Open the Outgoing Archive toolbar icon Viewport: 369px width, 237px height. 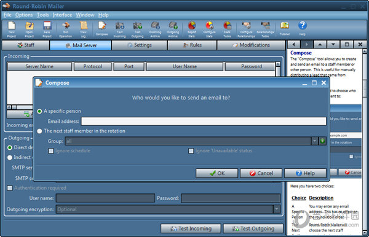(x=173, y=29)
